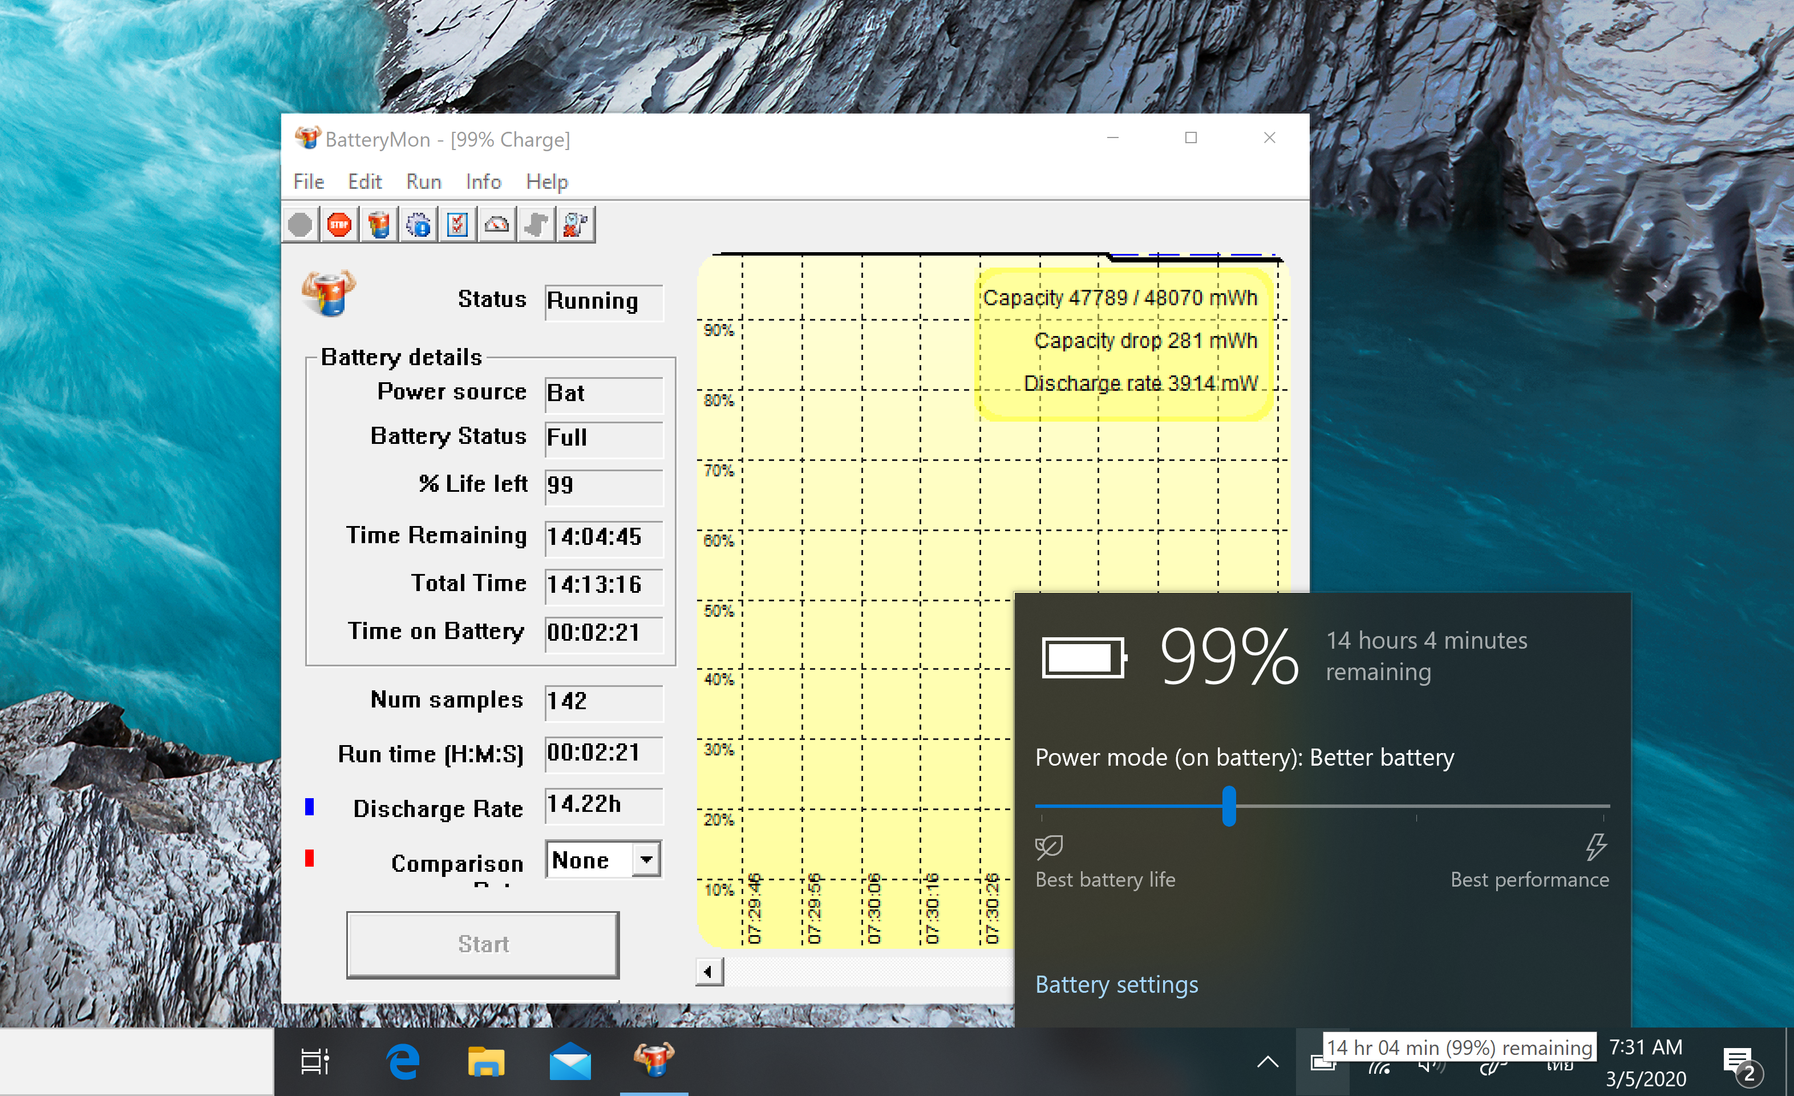Click the Power mode (on battery) label
Viewport: 1794px width, 1096px height.
point(1244,757)
